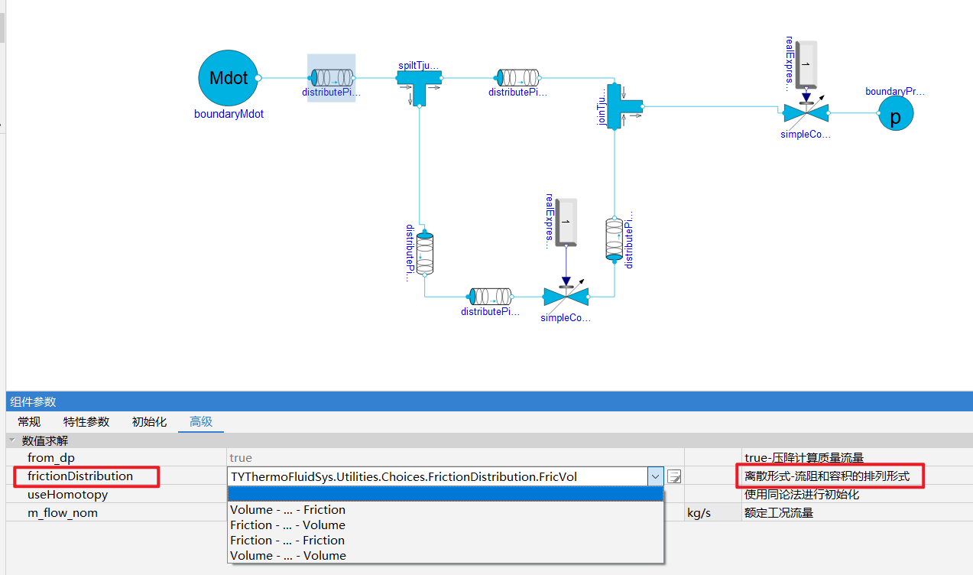Click the lower realExpression block above the bottom valve
Image resolution: width=973 pixels, height=575 pixels.
(566, 223)
